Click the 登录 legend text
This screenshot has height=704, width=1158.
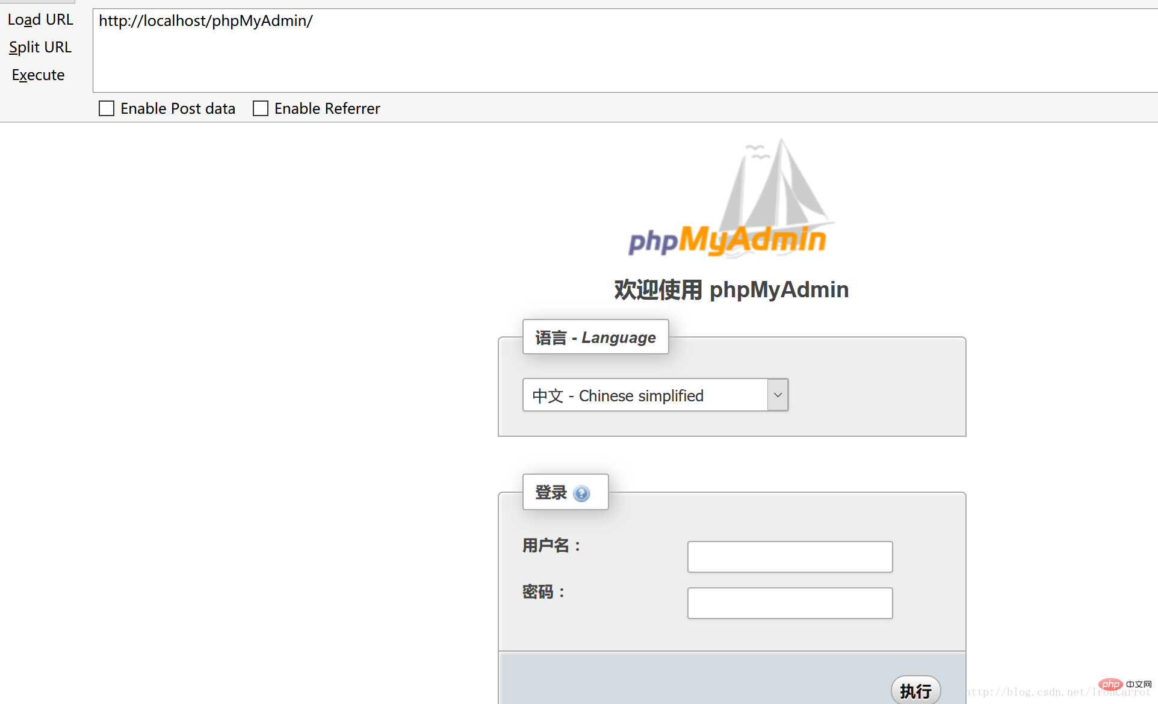pos(551,493)
